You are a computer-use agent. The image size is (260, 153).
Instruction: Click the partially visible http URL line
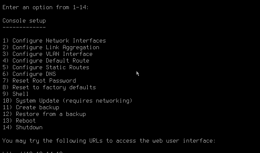33,152
